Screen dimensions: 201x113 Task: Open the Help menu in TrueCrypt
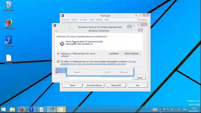(x=107, y=19)
